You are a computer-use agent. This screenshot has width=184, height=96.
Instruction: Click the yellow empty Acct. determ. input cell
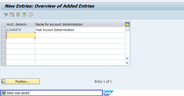[21, 35]
